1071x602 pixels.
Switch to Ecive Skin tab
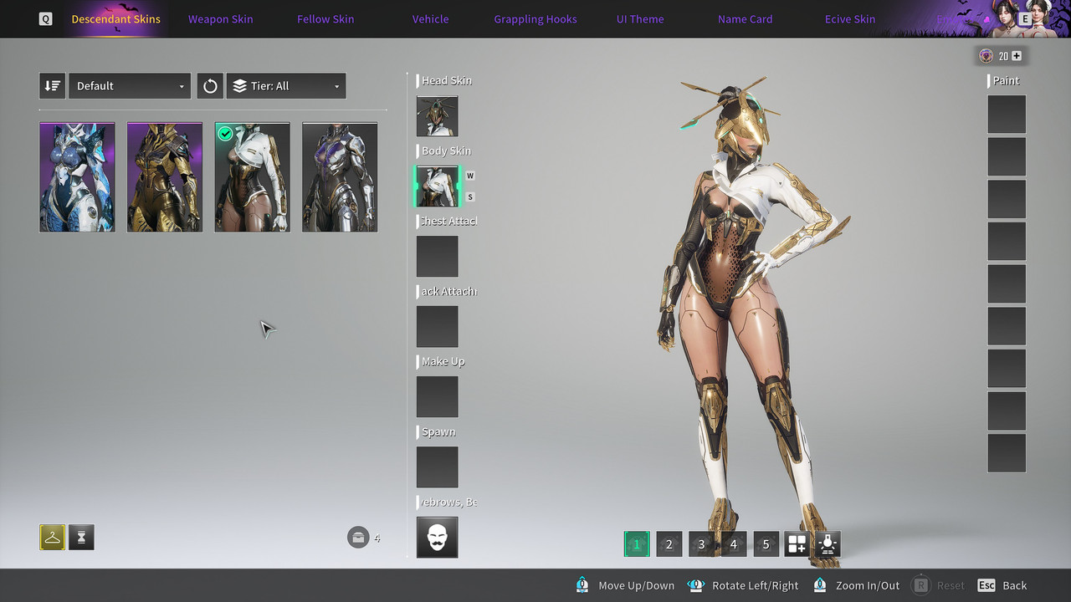pyautogui.click(x=850, y=19)
